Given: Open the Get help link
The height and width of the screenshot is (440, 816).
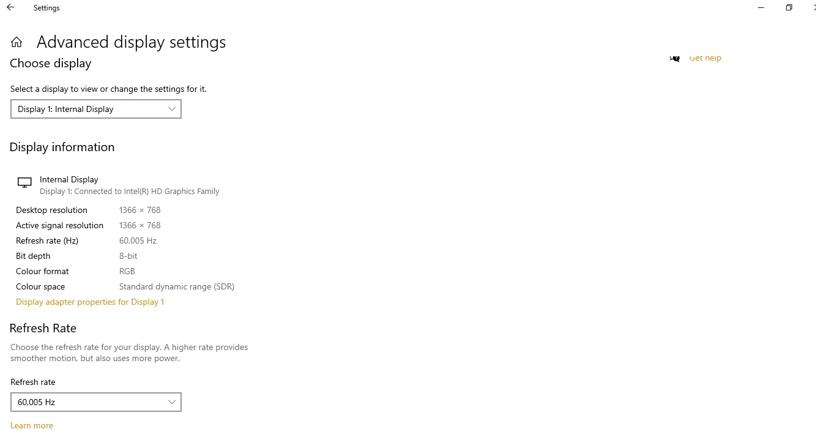Looking at the screenshot, I should (x=705, y=58).
